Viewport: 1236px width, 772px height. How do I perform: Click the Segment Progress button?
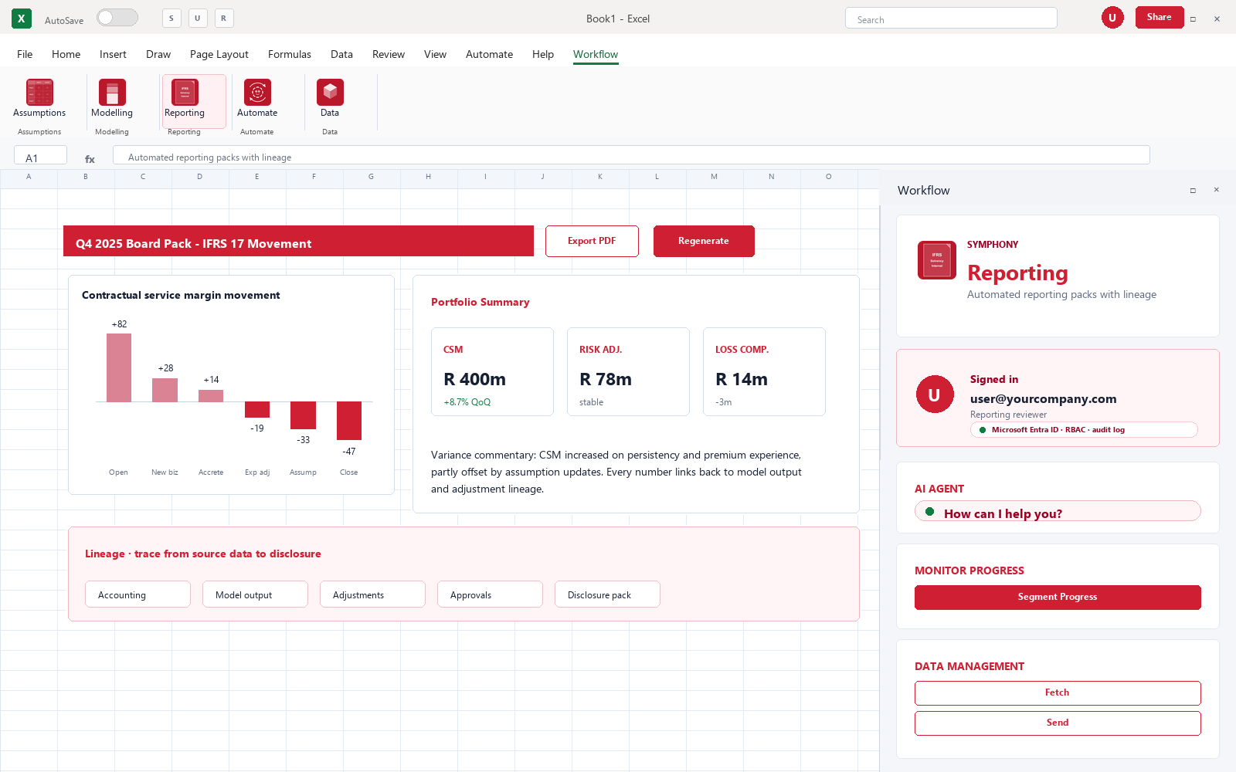pos(1058,598)
